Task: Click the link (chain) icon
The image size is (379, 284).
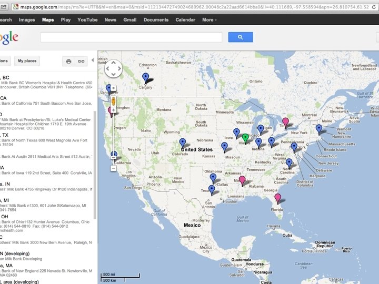Action: [81, 61]
